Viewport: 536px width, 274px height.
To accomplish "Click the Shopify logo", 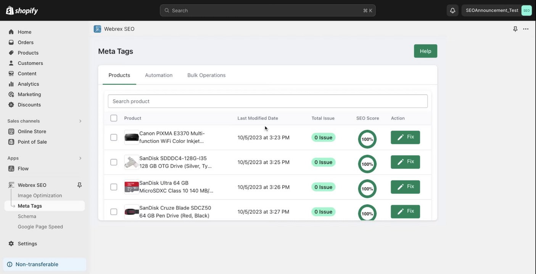I will coord(22,10).
